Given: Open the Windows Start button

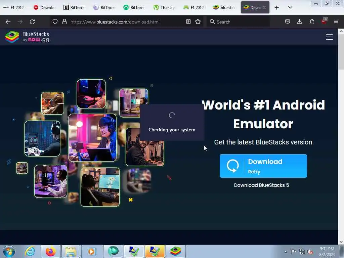Looking at the screenshot, I should [9, 251].
